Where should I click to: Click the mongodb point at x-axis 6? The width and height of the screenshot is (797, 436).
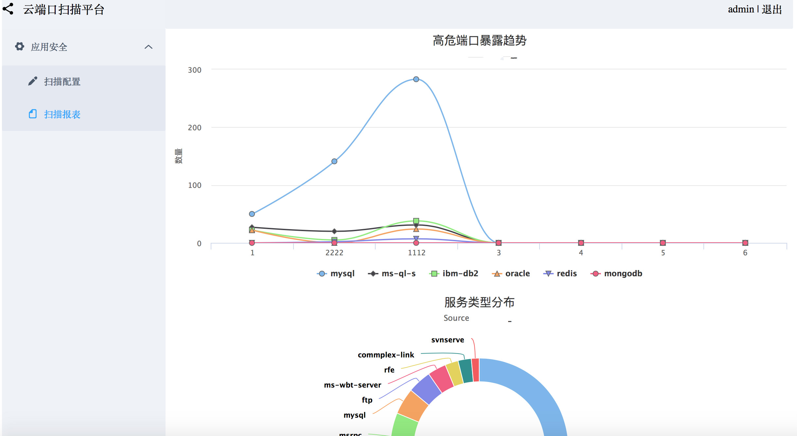point(745,243)
